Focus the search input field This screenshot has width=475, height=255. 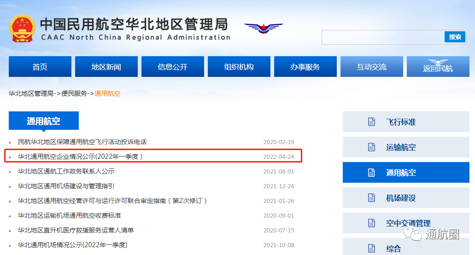point(382,37)
